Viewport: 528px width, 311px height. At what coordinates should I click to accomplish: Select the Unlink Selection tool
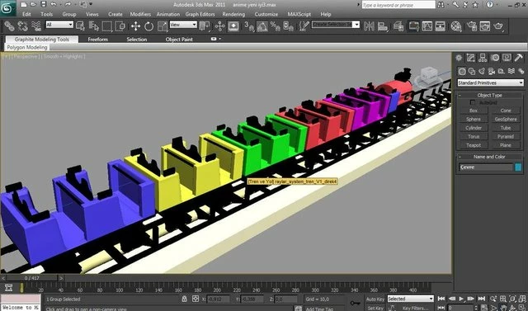click(22, 26)
